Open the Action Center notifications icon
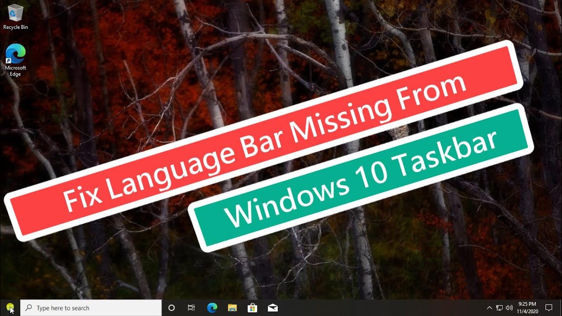This screenshot has width=562, height=316. 549,308
